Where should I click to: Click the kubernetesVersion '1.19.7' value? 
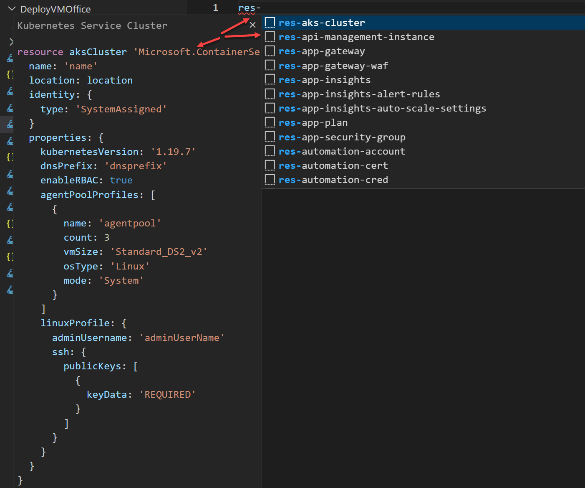click(173, 152)
